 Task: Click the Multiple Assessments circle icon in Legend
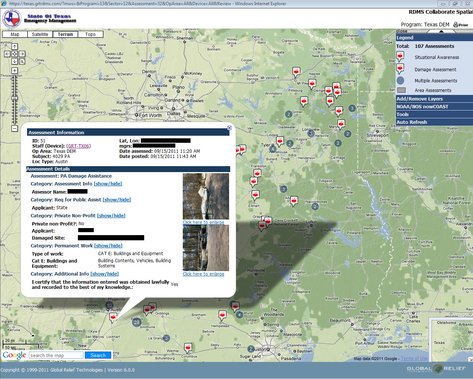[x=400, y=80]
